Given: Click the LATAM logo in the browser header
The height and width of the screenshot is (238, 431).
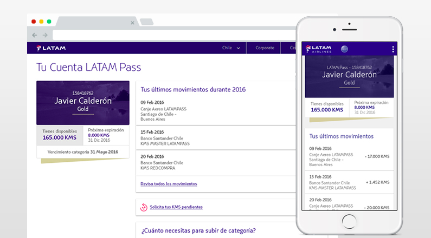Looking at the screenshot, I should [51, 48].
